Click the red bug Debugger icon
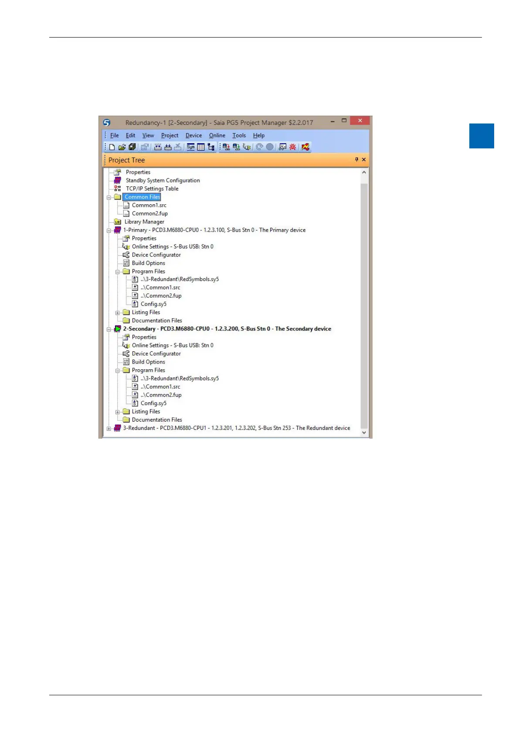The width and height of the screenshot is (519, 735). pyautogui.click(x=292, y=147)
